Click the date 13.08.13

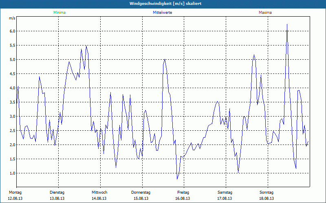pyautogui.click(x=57, y=199)
